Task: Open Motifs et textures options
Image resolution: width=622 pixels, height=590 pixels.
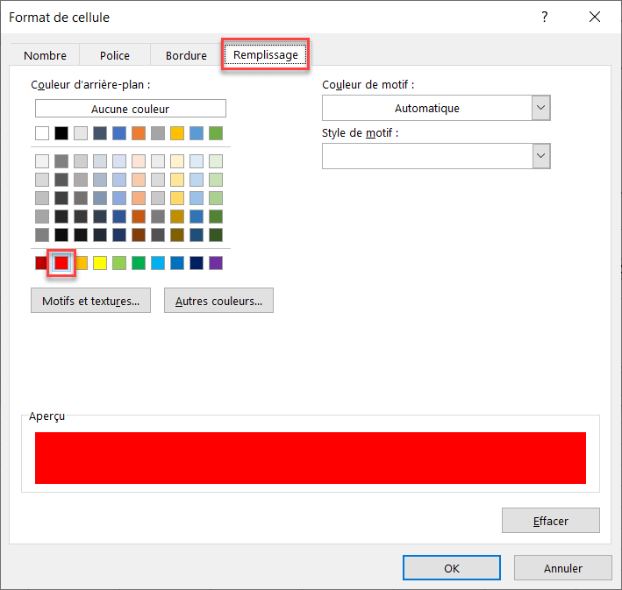Action: pos(91,301)
